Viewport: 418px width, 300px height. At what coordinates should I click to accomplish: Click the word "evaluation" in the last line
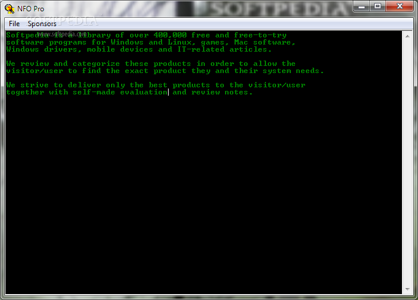coord(144,92)
